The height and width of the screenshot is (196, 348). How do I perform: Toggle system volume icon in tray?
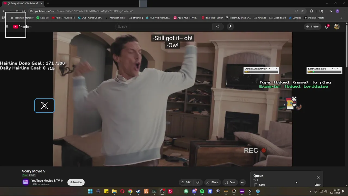326,191
